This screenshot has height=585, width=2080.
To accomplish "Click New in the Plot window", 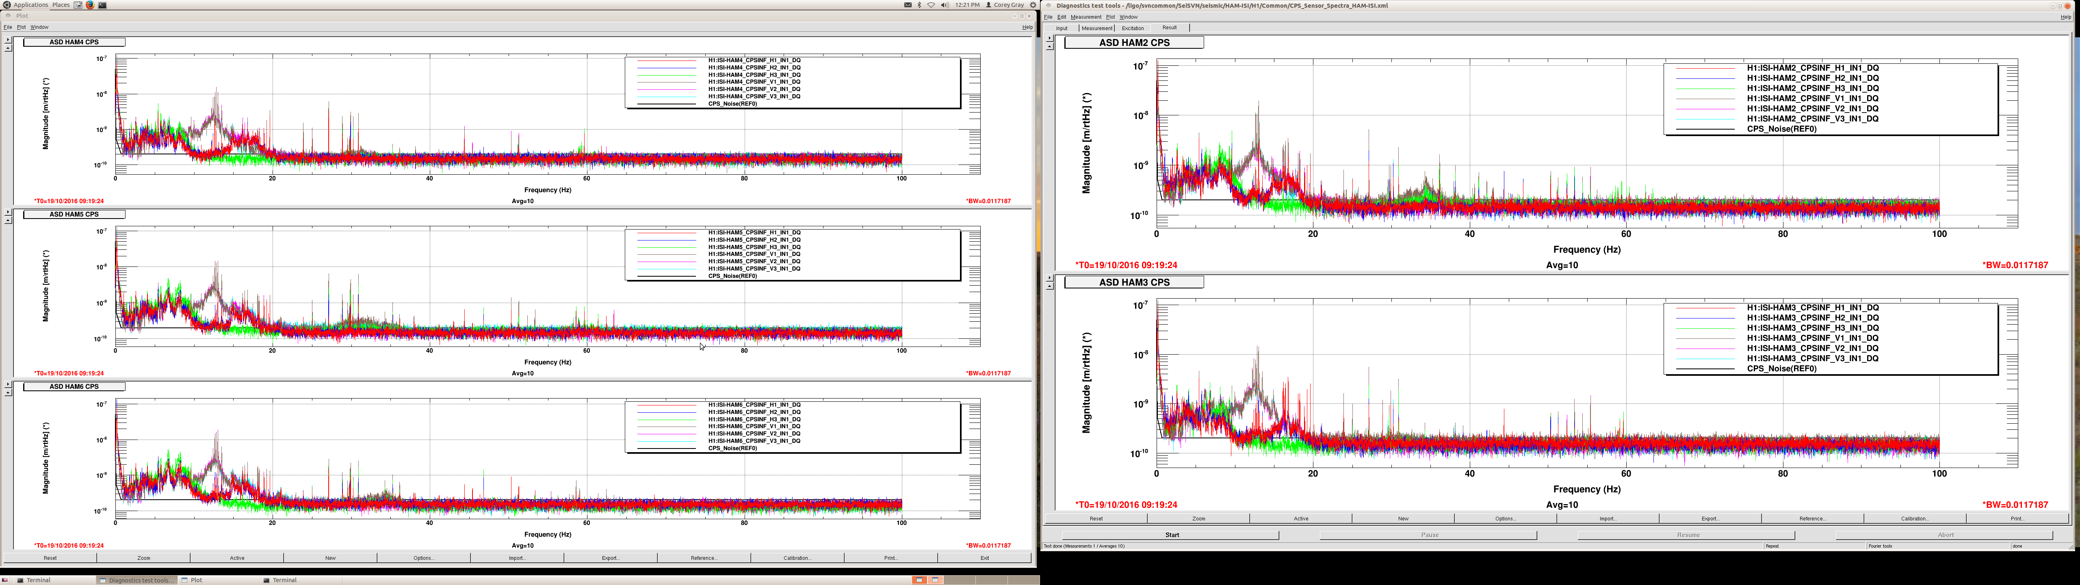I will point(330,557).
